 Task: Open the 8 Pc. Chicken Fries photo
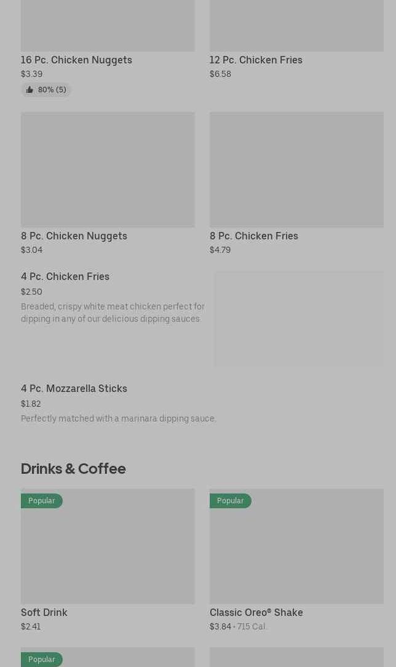click(296, 169)
